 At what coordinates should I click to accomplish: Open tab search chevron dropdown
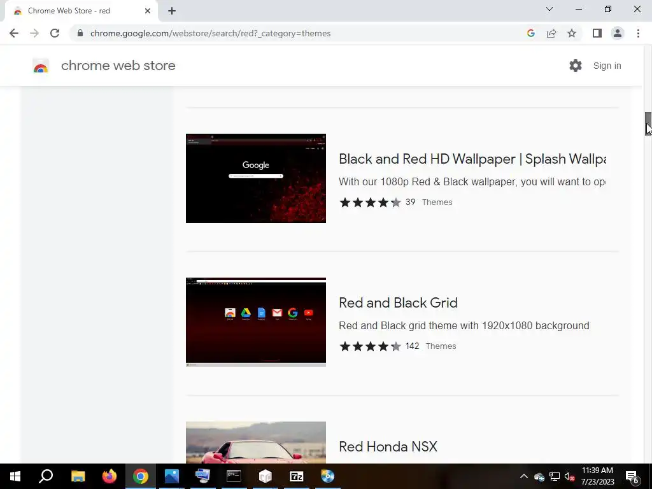pos(549,9)
